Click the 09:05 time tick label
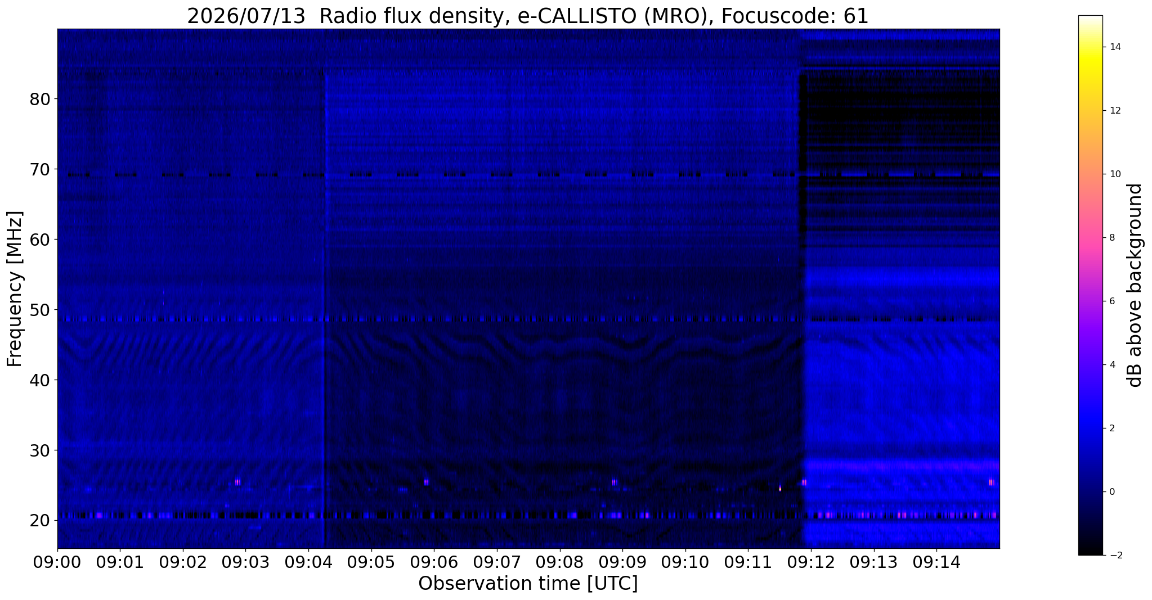The height and width of the screenshot is (600, 1152). [371, 562]
